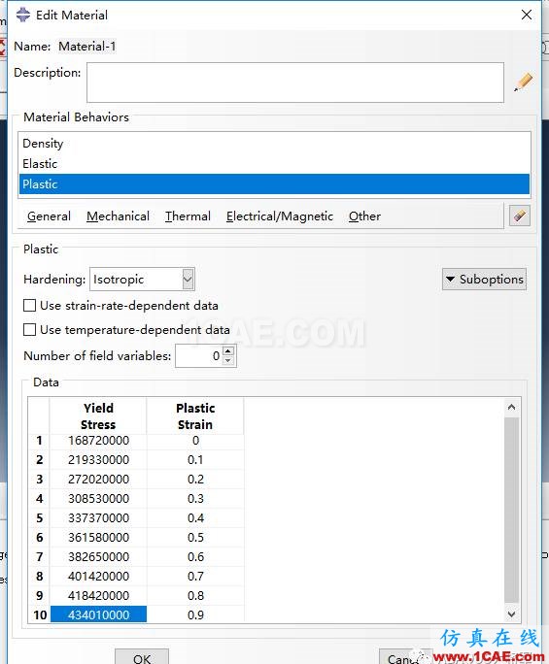
Task: Enable strain-rate-dependent data checkbox
Action: click(x=29, y=306)
